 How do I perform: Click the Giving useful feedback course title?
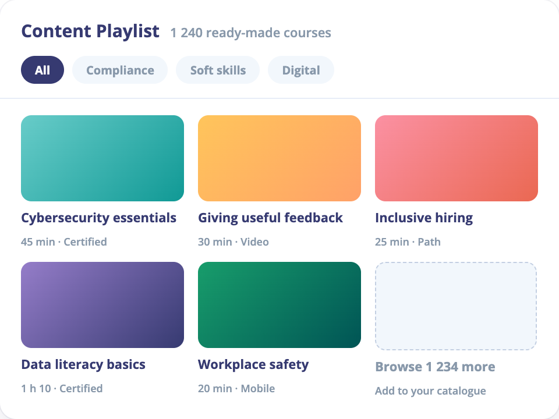271,218
